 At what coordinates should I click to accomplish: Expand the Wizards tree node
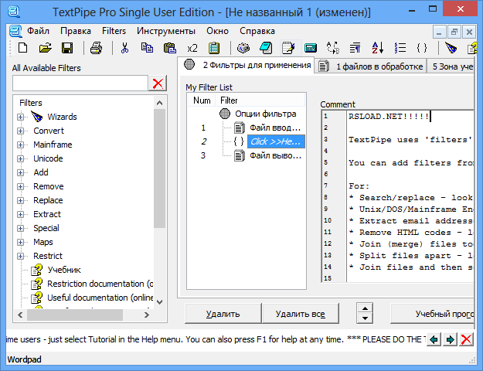(21, 117)
